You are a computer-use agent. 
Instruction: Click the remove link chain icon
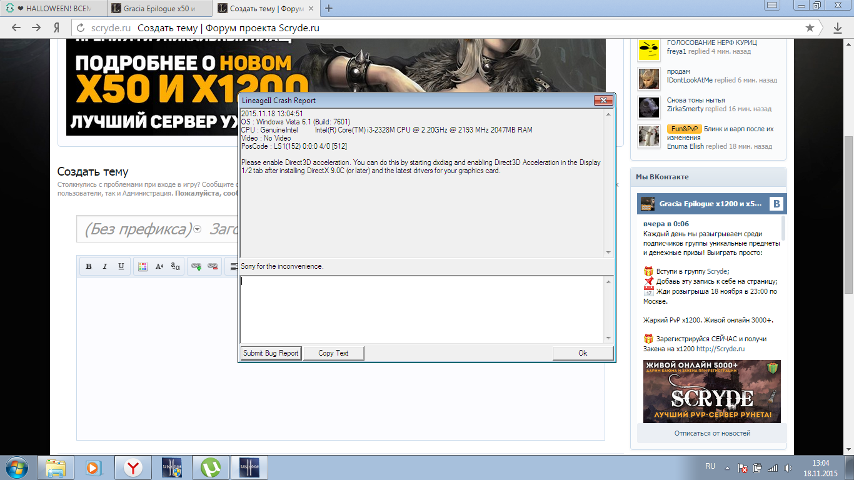tap(213, 266)
